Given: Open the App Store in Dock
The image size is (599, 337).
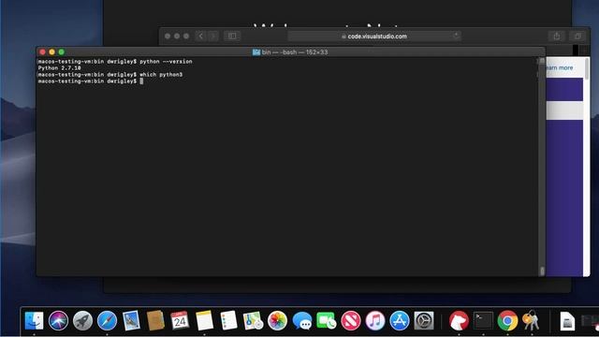Looking at the screenshot, I should tap(400, 320).
